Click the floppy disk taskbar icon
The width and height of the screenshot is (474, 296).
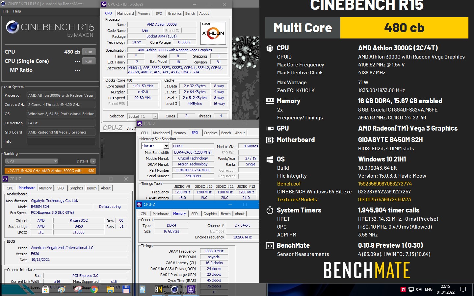[x=126, y=289]
